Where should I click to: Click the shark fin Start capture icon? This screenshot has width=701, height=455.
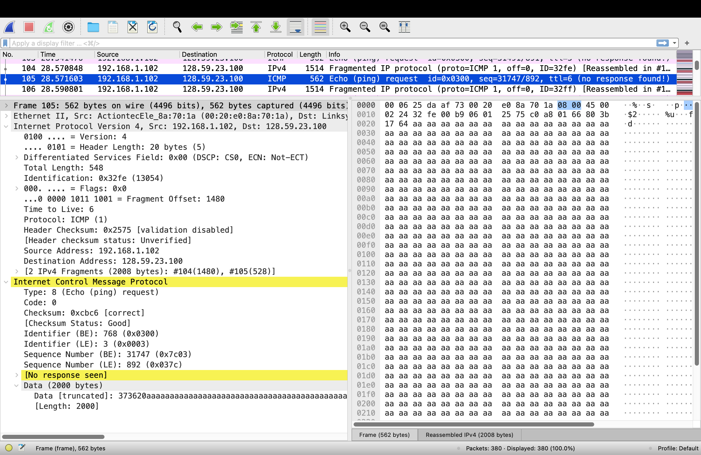pos(10,27)
